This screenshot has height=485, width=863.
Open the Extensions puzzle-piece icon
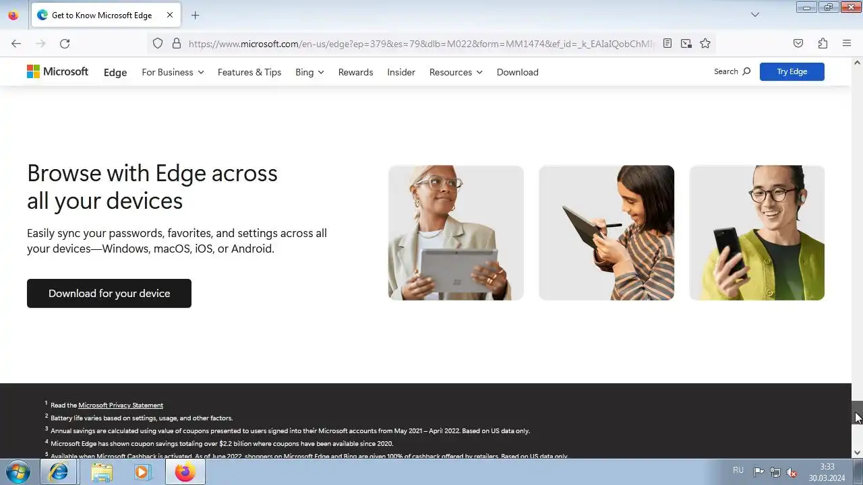click(823, 43)
